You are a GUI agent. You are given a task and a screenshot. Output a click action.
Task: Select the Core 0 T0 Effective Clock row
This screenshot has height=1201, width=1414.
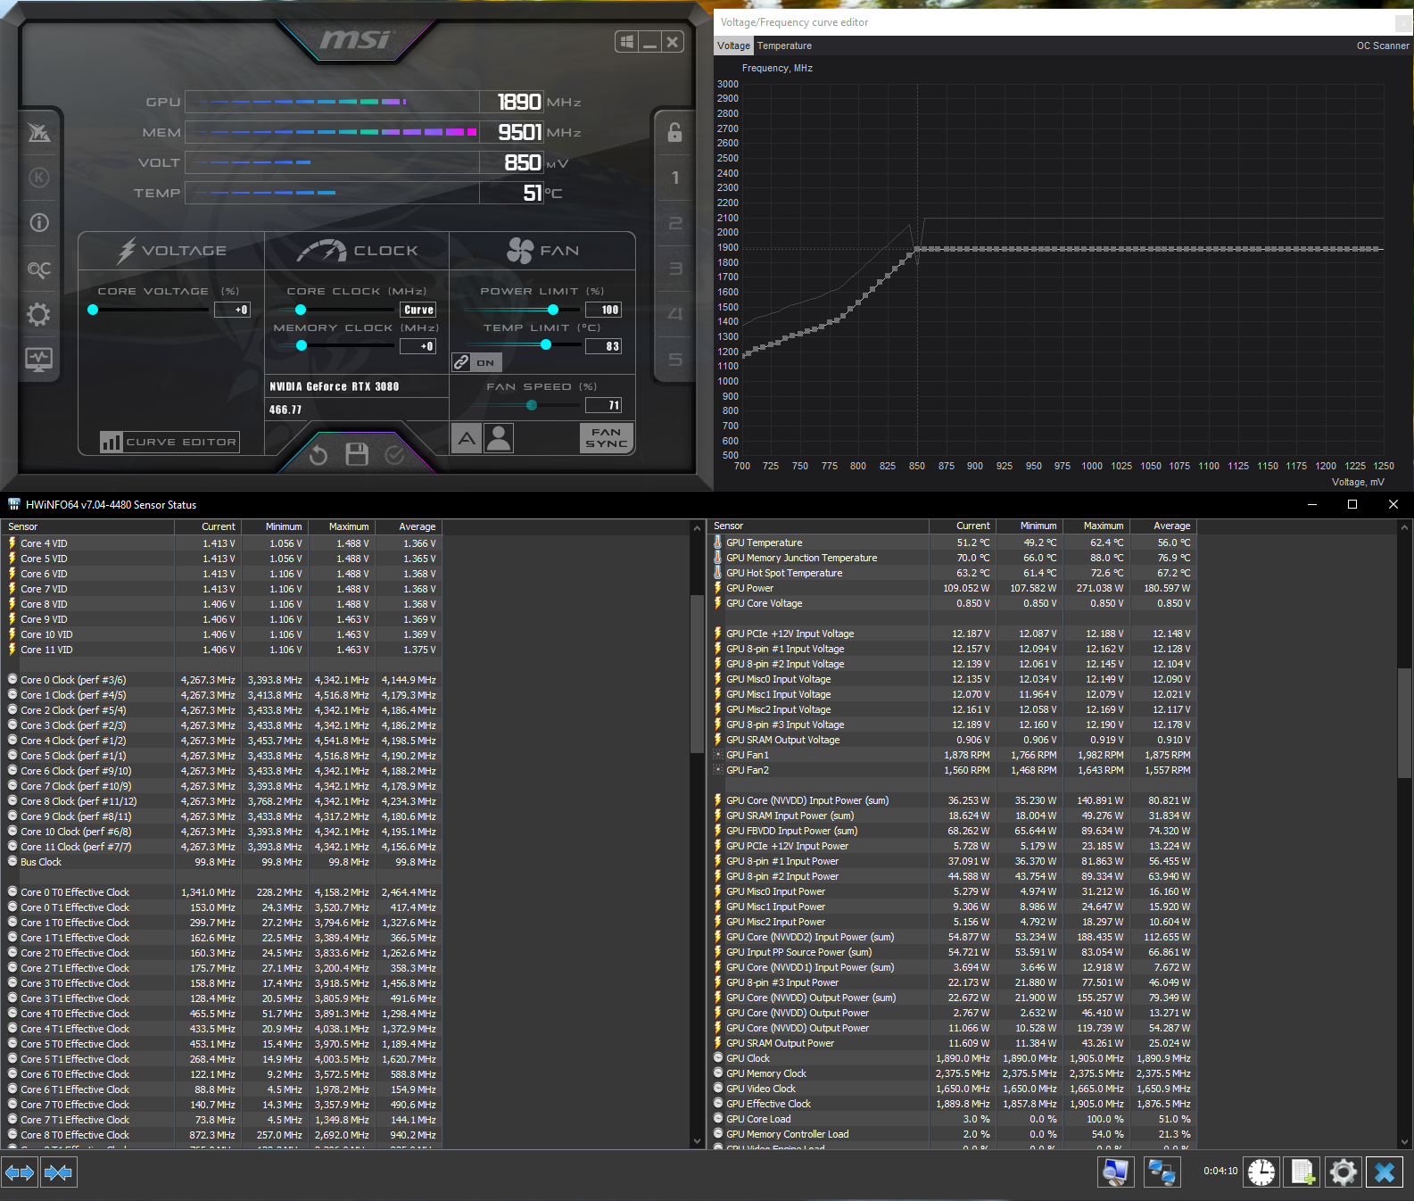coord(221,892)
